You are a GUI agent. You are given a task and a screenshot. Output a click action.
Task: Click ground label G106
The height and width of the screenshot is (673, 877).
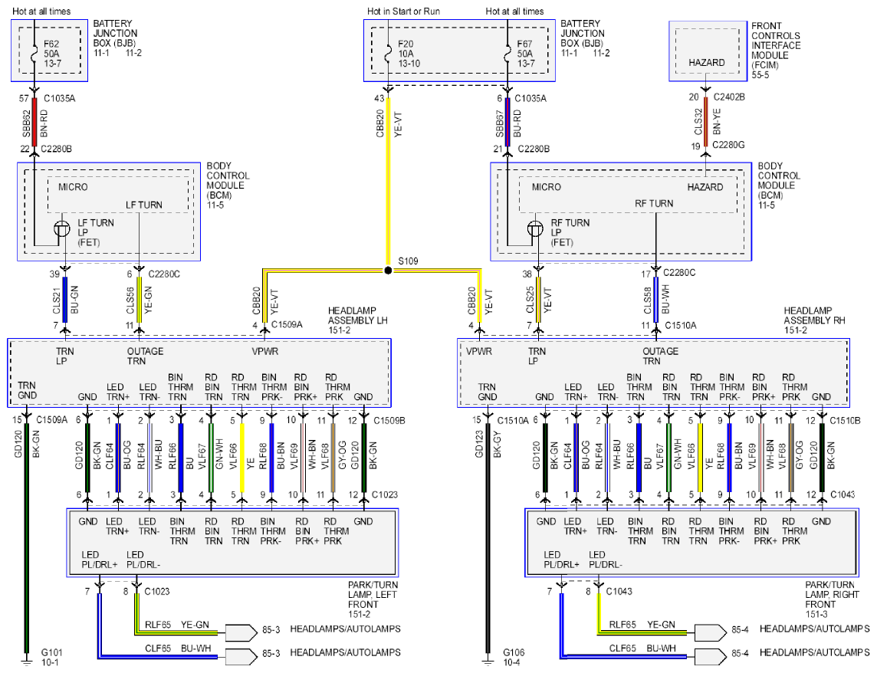[514, 652]
